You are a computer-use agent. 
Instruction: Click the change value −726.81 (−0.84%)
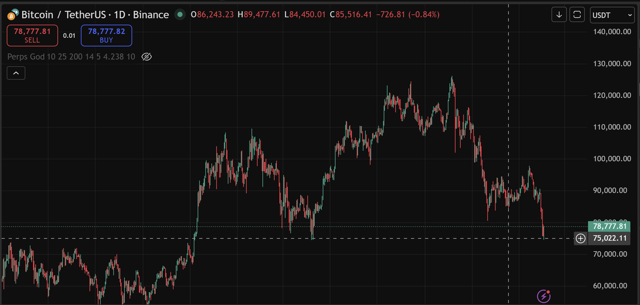(x=407, y=14)
